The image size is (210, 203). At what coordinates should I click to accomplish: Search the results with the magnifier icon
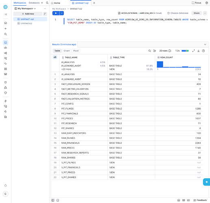point(149,51)
